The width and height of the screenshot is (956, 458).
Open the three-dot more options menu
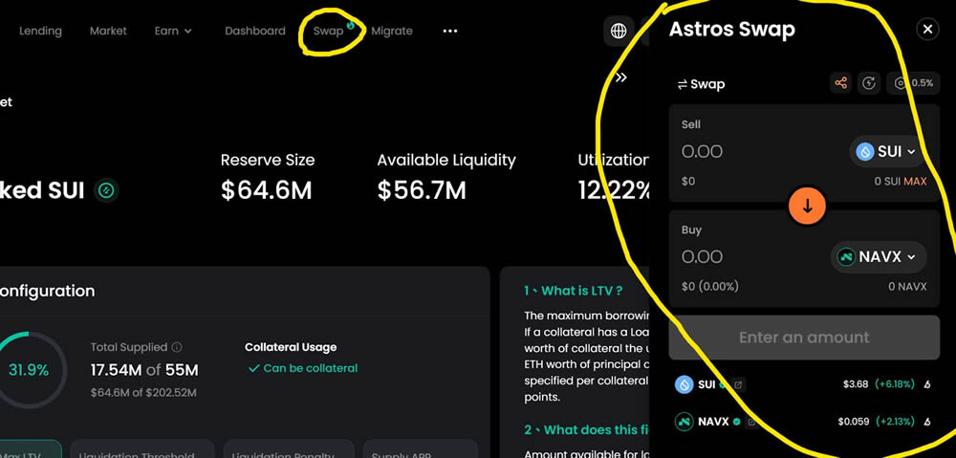[450, 32]
